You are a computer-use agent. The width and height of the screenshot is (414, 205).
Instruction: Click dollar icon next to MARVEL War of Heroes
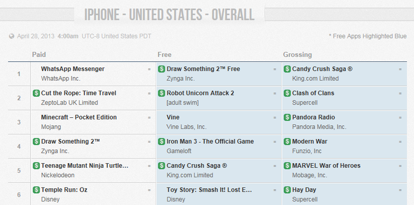[x=287, y=166]
